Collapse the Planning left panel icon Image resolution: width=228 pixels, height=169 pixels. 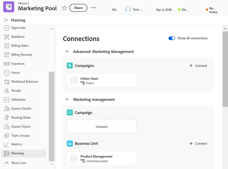6,20
